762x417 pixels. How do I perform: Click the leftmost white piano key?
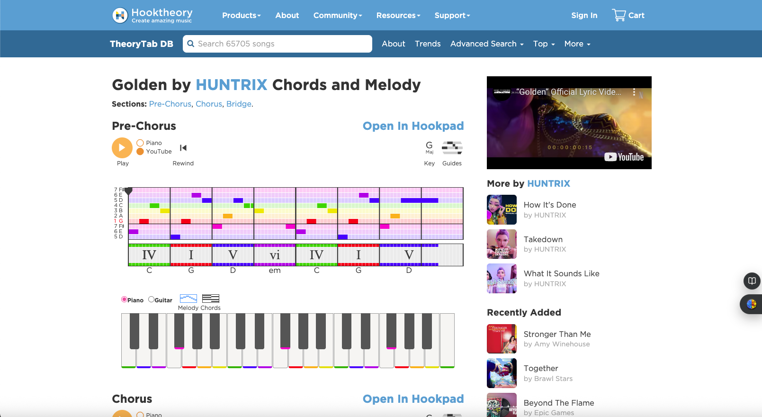coord(128,340)
